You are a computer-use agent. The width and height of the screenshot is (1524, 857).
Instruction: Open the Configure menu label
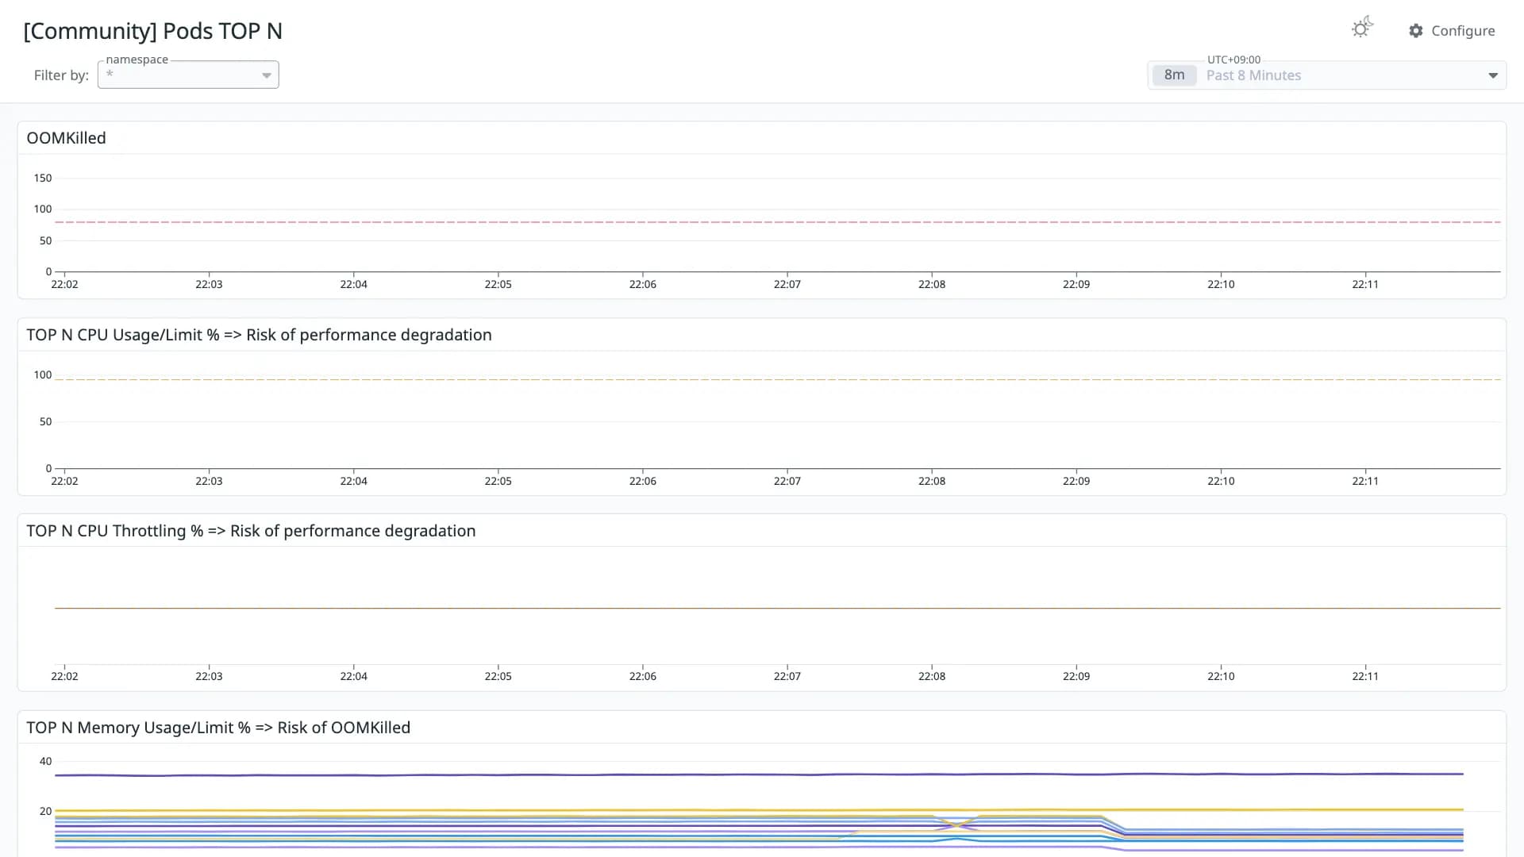(1463, 30)
